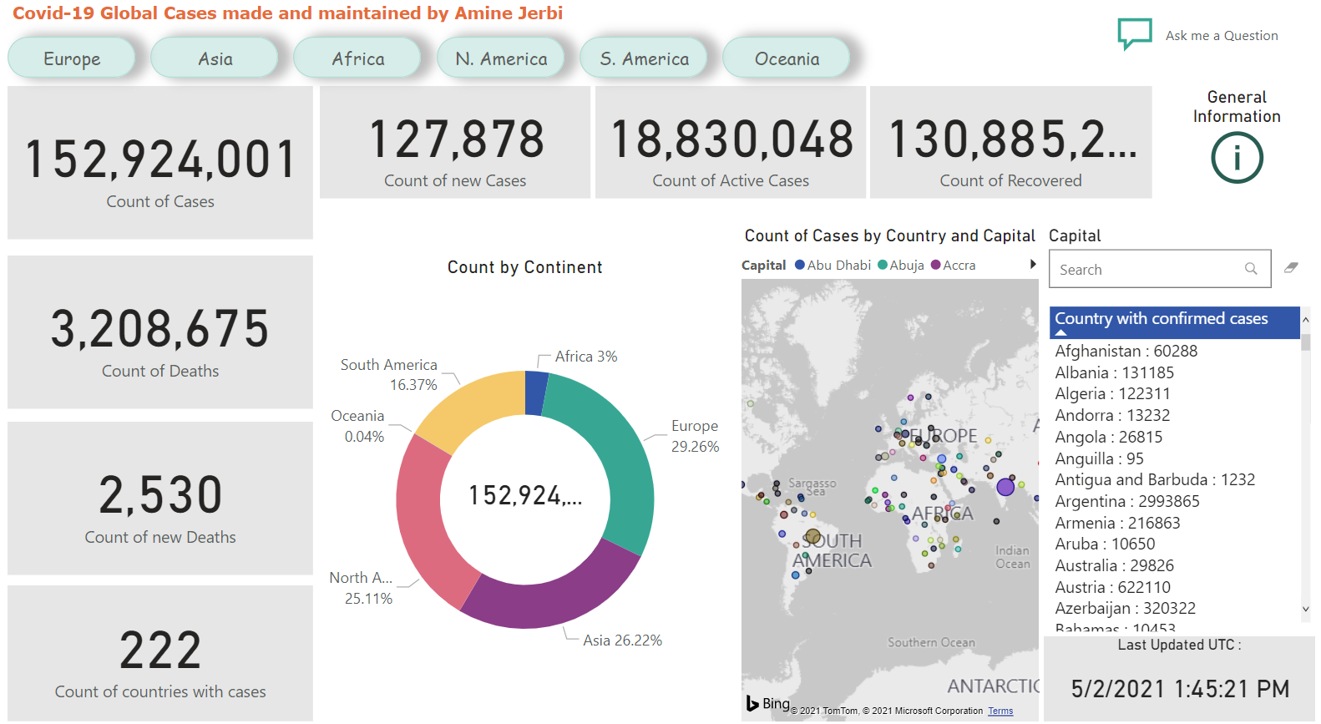Image resolution: width=1321 pixels, height=724 pixels.
Task: Select the Oceania continent filter
Action: pos(787,58)
